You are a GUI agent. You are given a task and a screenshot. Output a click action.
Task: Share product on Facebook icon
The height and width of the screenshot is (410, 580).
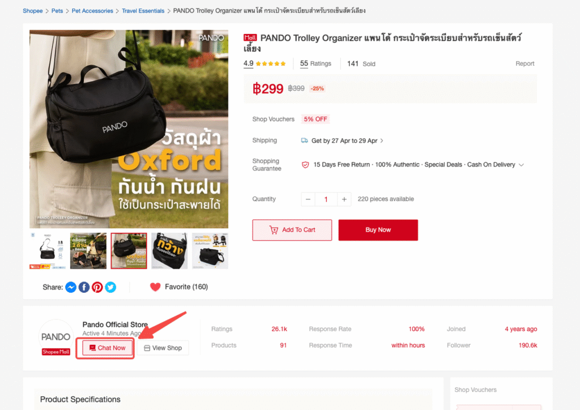[x=84, y=287]
